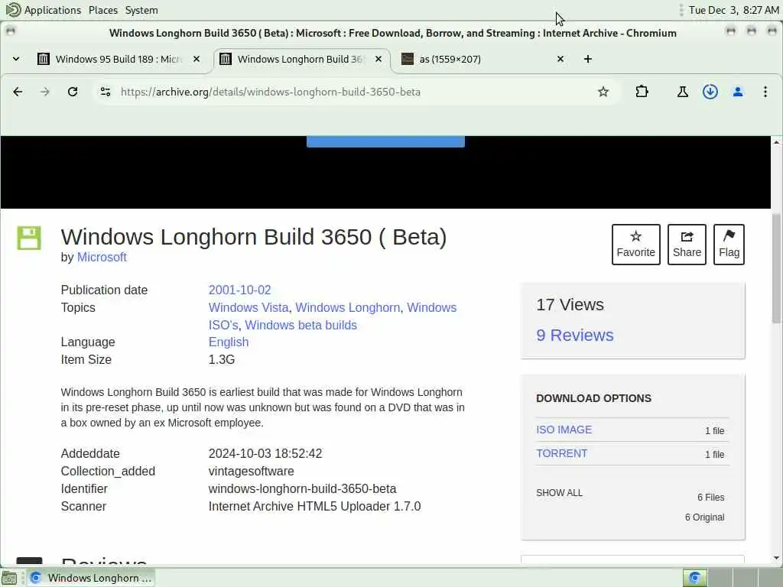
Task: Download the TORRENT file
Action: (561, 453)
